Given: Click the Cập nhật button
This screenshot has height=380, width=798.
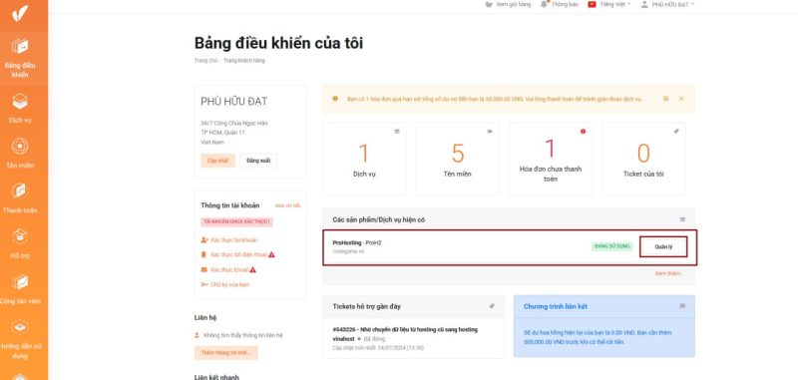Looking at the screenshot, I should pos(217,161).
